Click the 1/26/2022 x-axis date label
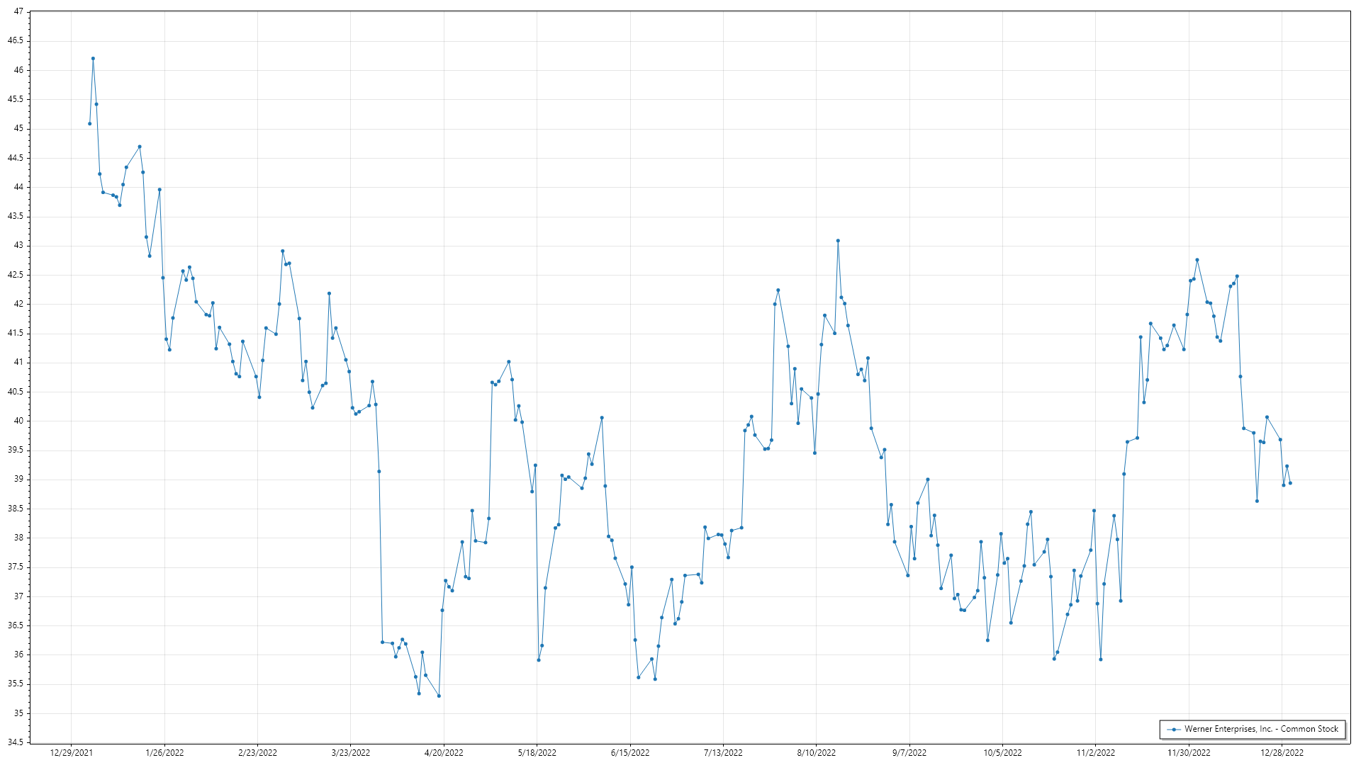Screen dimensions: 1361x765 tap(164, 752)
